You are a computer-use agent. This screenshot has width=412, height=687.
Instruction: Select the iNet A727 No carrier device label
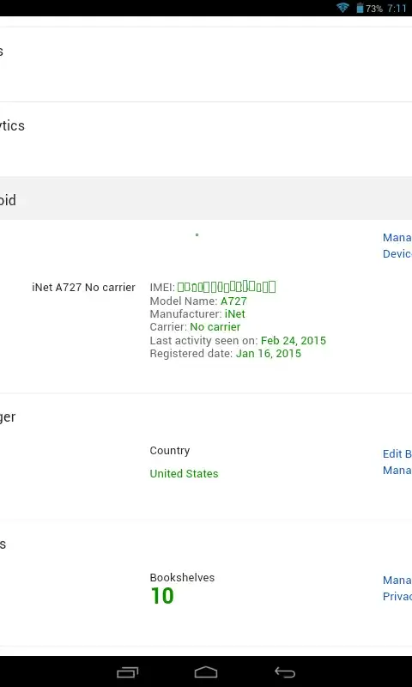83,288
